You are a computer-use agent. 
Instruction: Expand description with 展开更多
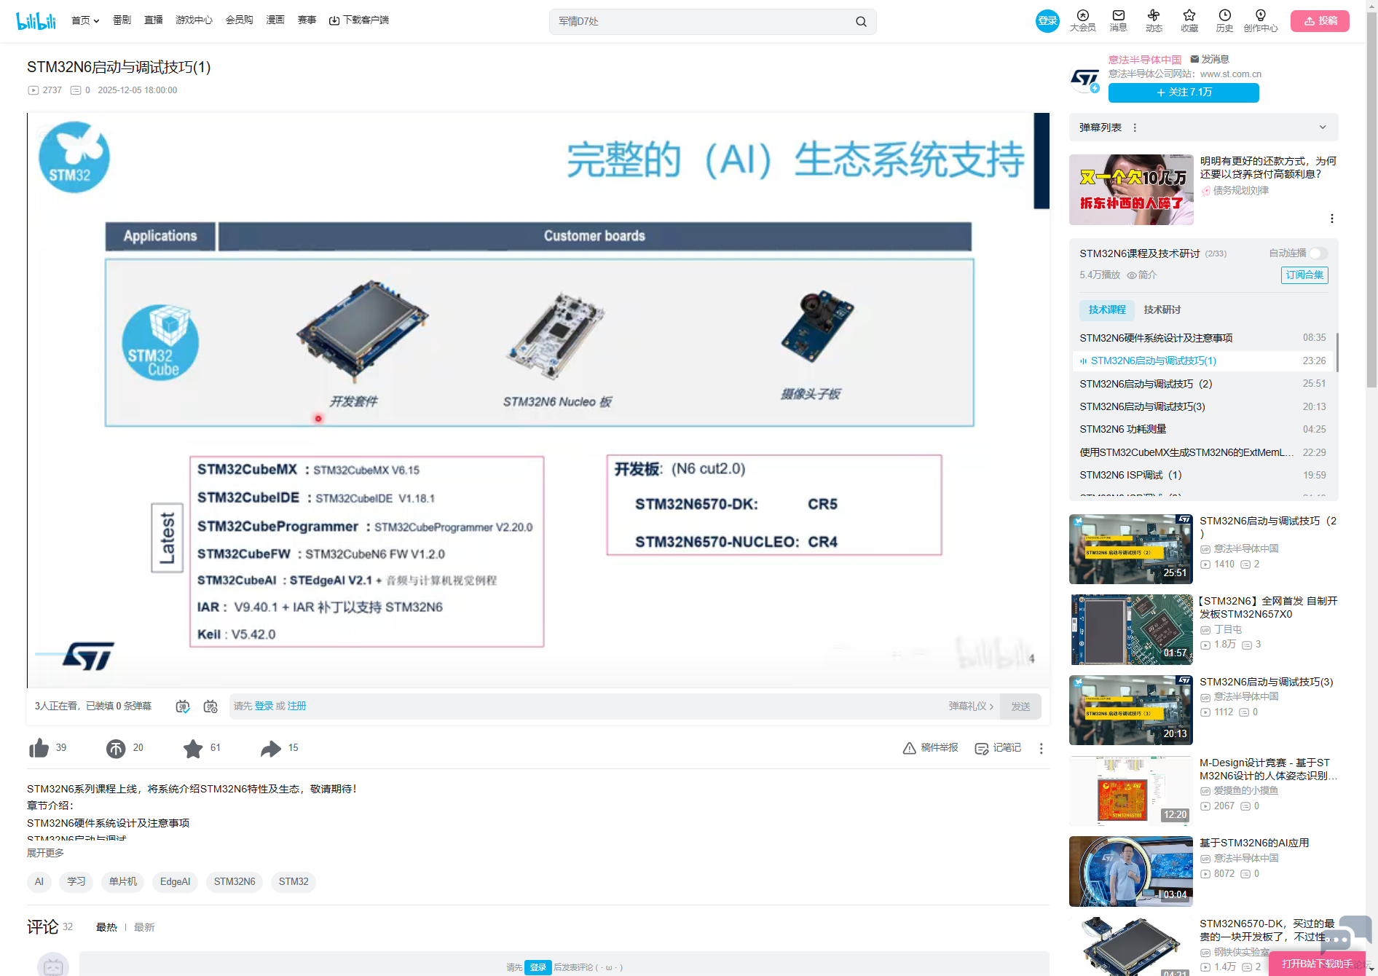point(45,853)
